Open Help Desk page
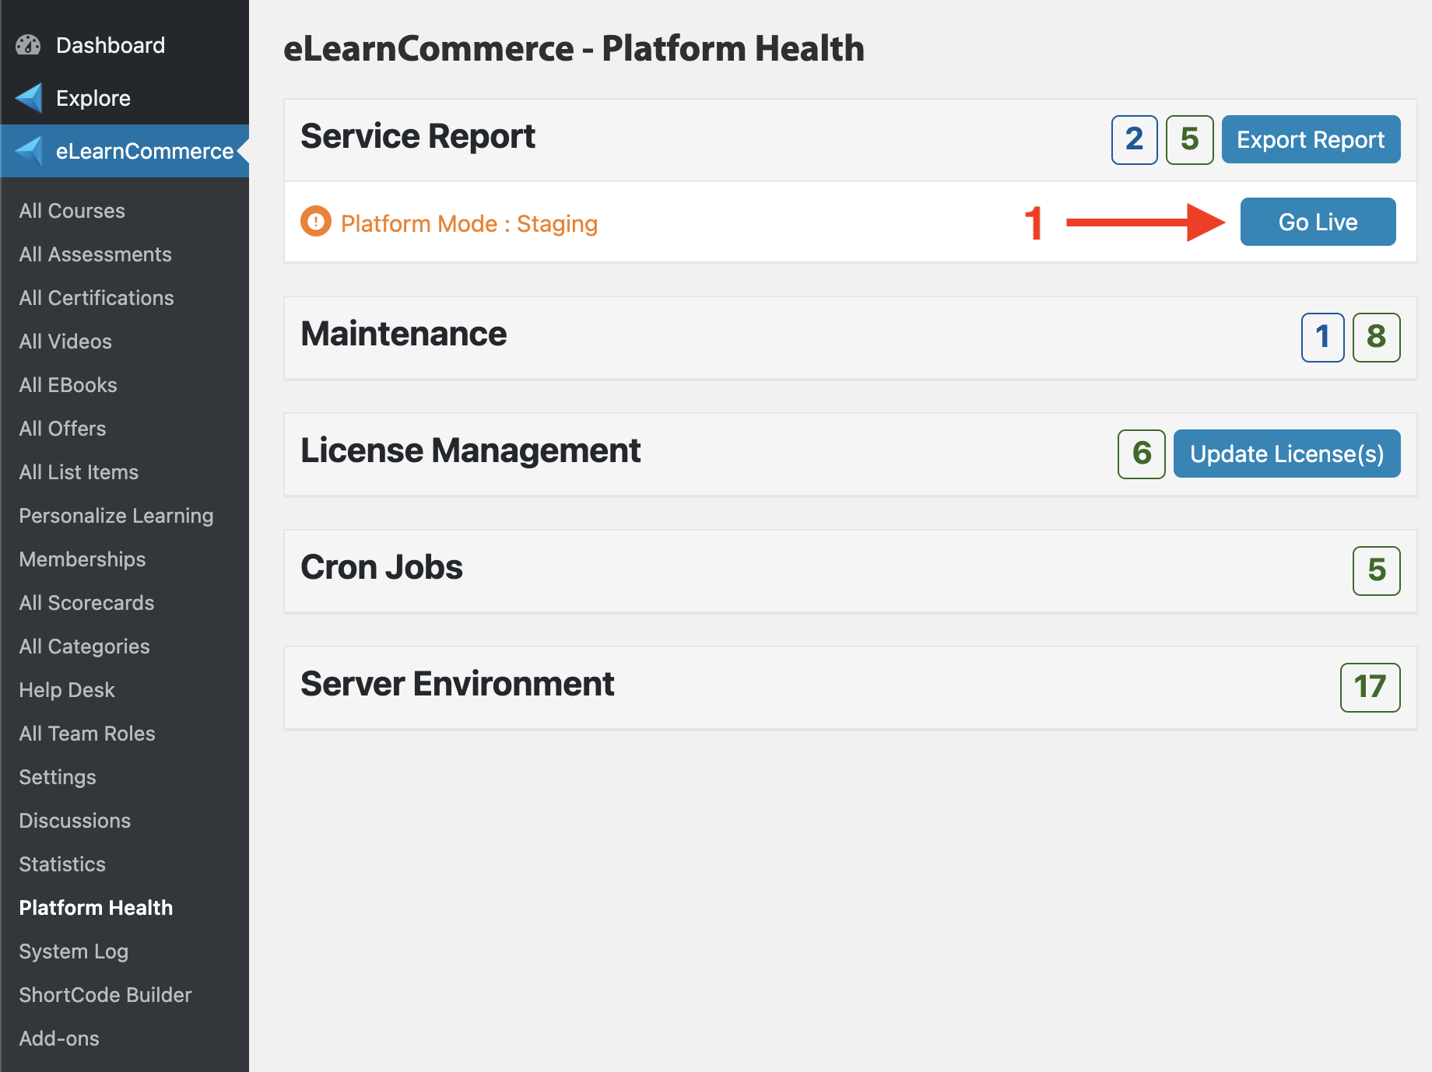The image size is (1432, 1072). tap(67, 690)
